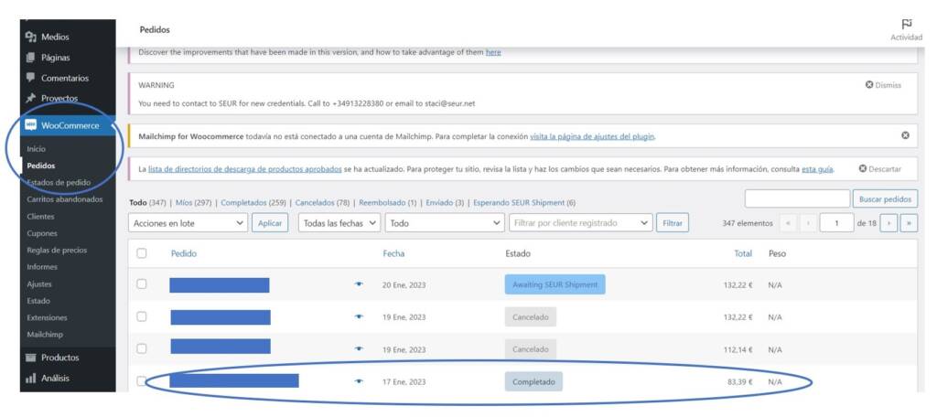Dismiss the SEUR credentials warning
The width and height of the screenshot is (937, 417).
point(883,85)
